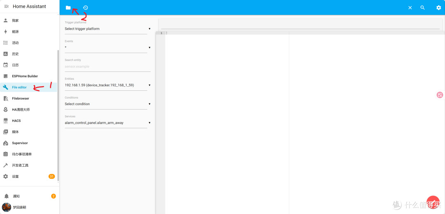Open HA清理大师 from sidebar
This screenshot has height=214, width=445.
(28, 110)
